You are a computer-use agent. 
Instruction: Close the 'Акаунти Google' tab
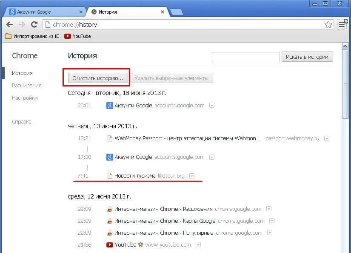[x=81, y=12]
